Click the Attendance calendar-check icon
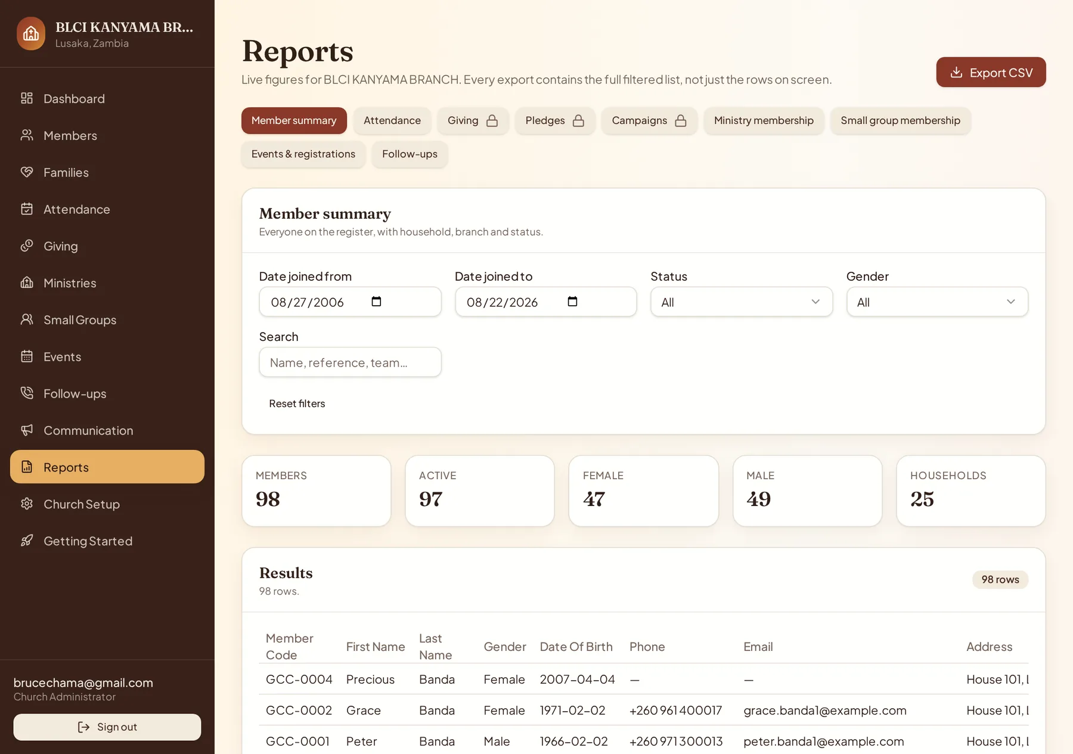1073x754 pixels. tap(27, 209)
